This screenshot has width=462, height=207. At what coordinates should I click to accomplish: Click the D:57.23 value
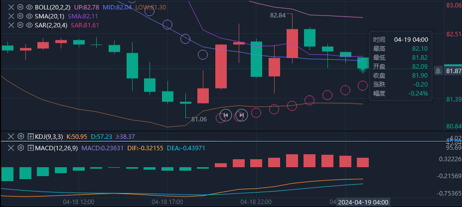pyautogui.click(x=101, y=136)
